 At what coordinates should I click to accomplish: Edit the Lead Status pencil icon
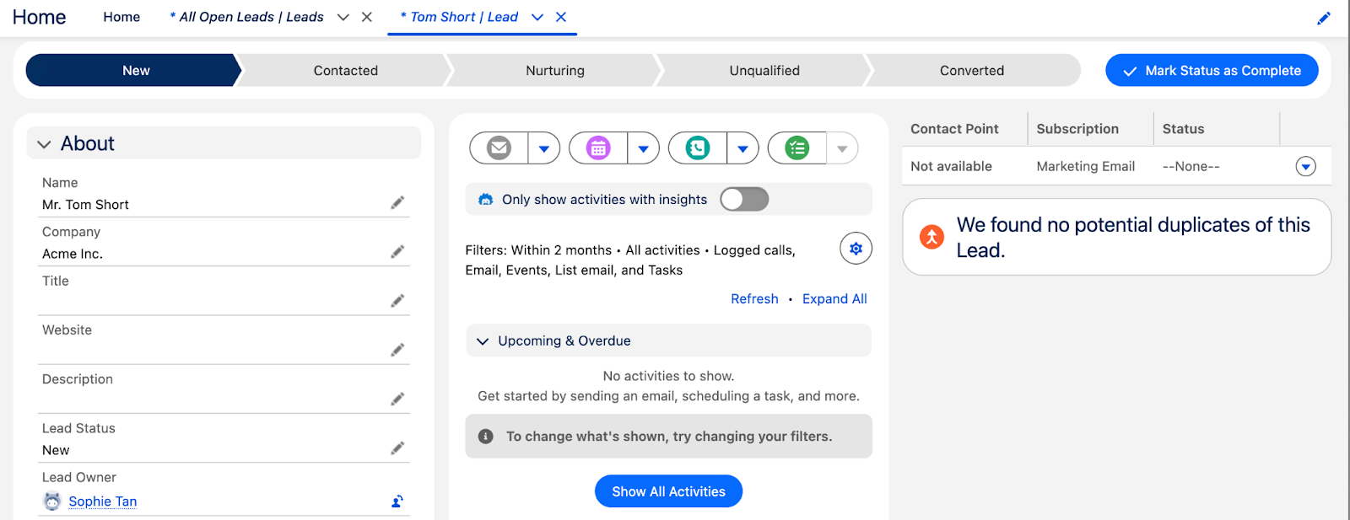397,448
